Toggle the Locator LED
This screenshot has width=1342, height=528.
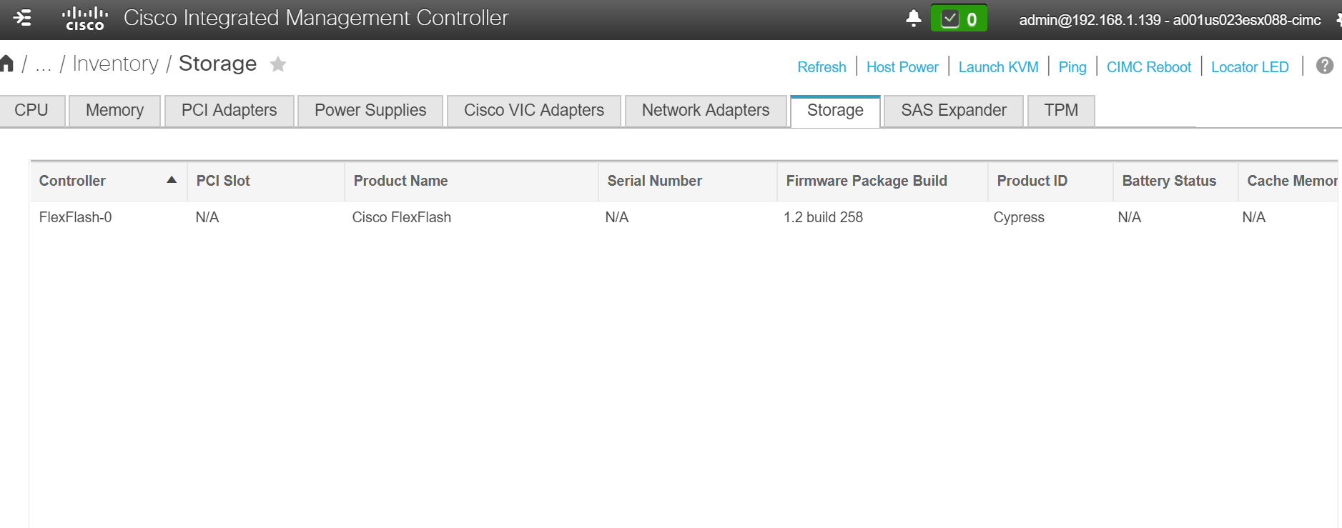tap(1249, 66)
